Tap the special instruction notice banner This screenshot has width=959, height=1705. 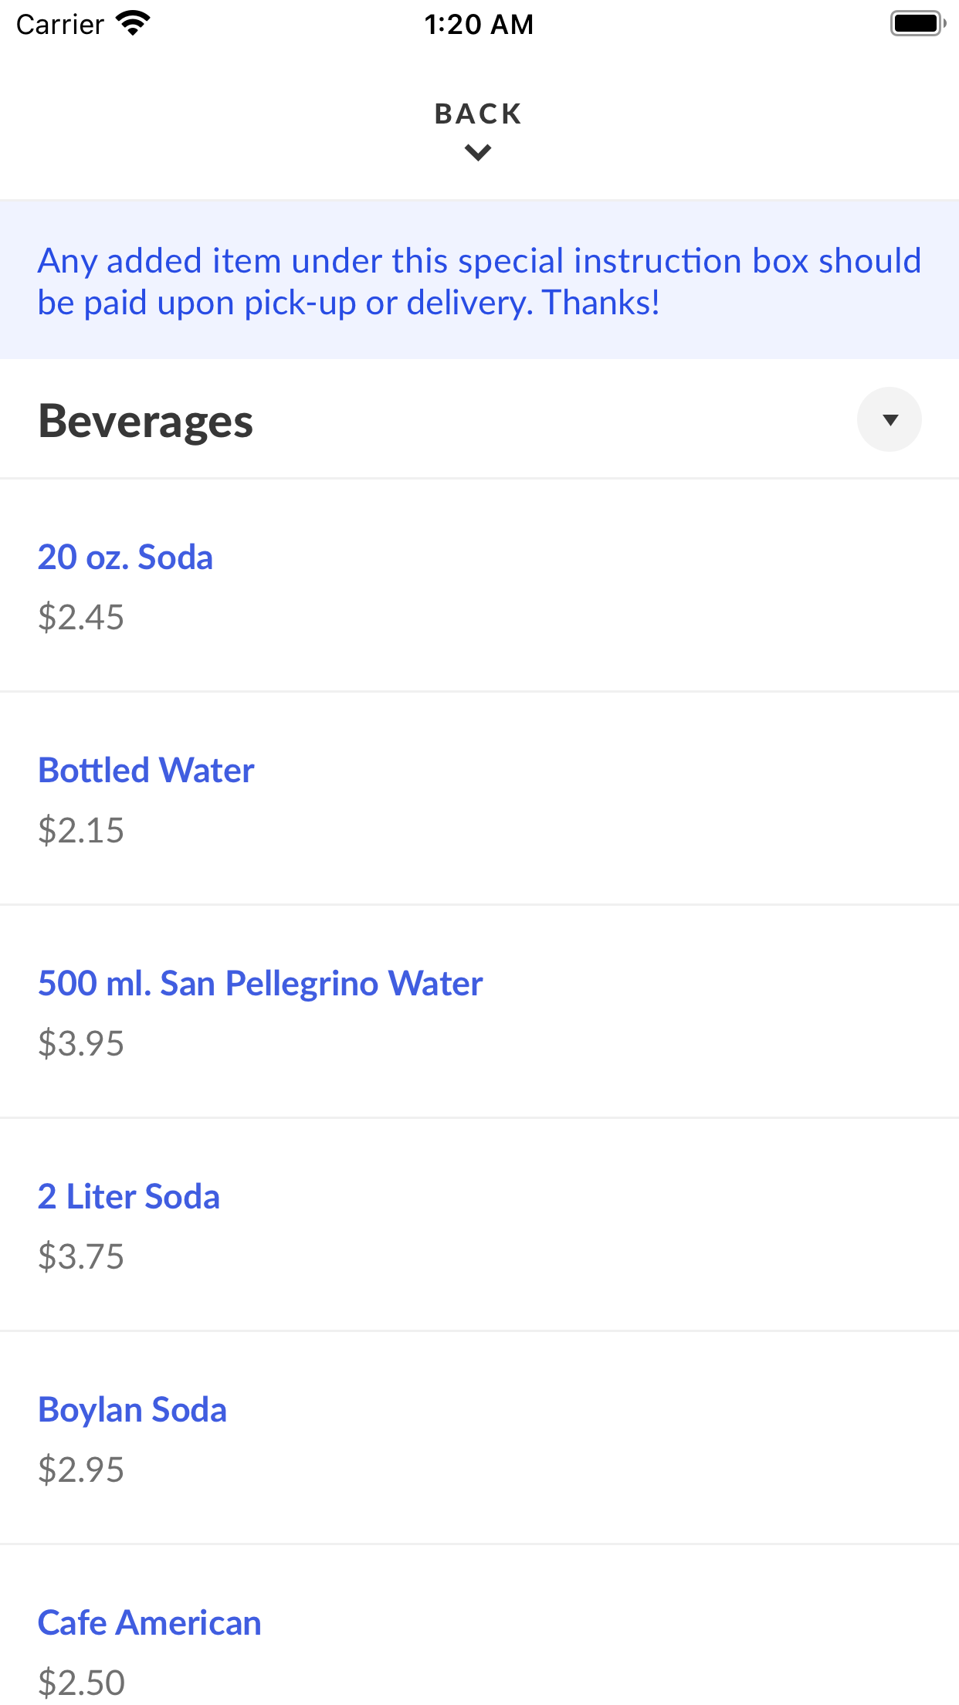(479, 281)
